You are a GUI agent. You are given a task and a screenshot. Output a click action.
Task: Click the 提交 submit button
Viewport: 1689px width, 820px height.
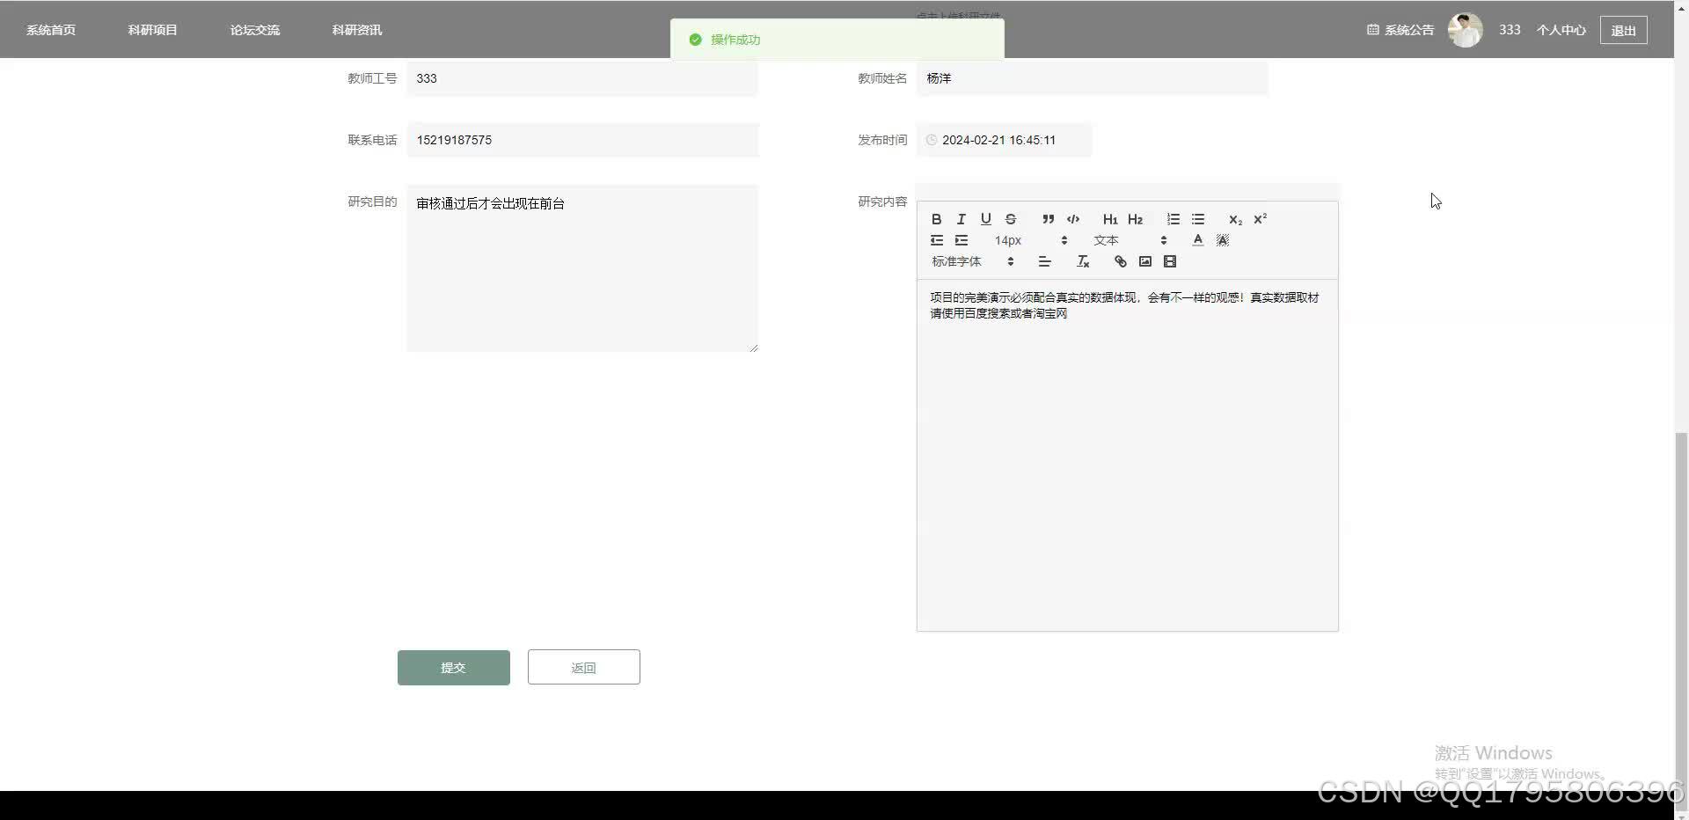pos(453,667)
